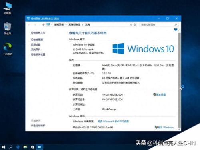Image resolution: width=200 pixels, height=150 pixels.
Task: Open Device Manager from the sidebar
Action: pos(37,40)
